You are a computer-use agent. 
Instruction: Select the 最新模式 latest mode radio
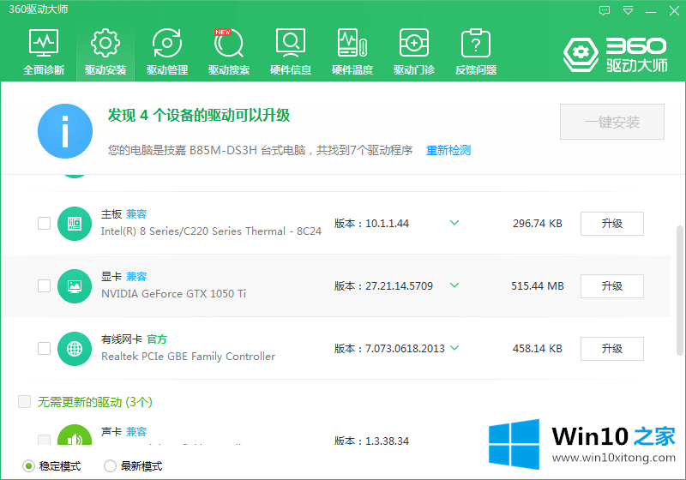pyautogui.click(x=110, y=466)
